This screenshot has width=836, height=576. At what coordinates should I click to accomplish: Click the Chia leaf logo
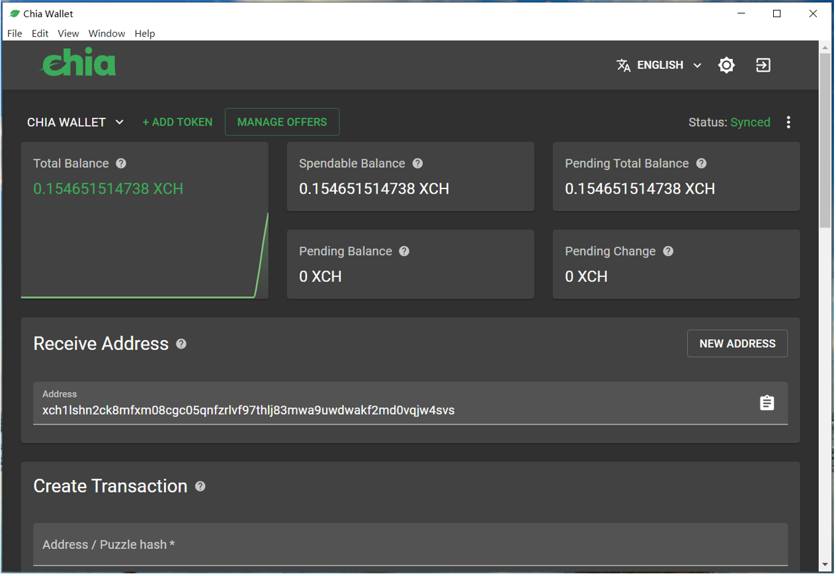79,63
